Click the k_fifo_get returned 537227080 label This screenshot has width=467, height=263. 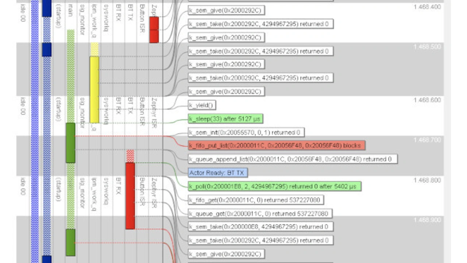pos(256,200)
